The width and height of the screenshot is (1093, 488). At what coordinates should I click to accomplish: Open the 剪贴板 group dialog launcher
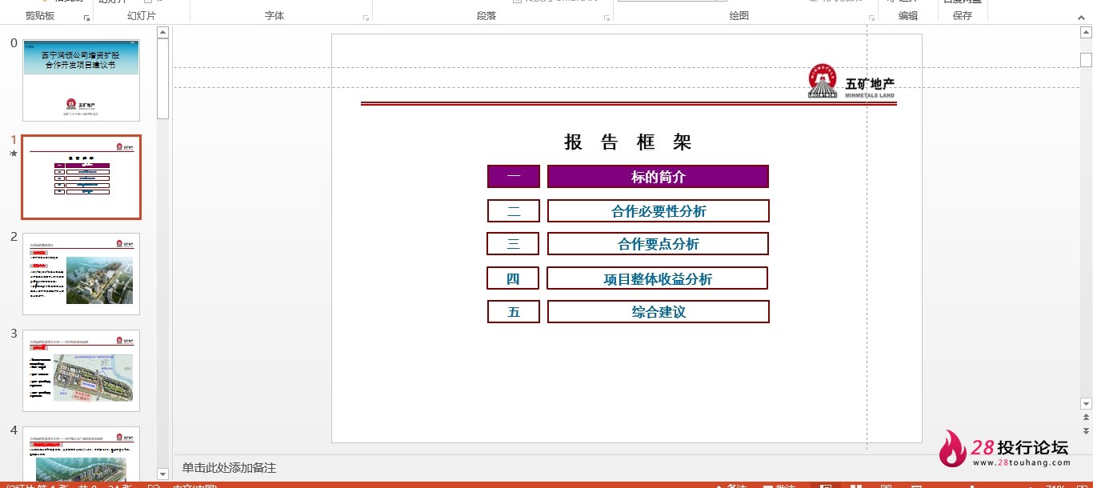click(86, 17)
